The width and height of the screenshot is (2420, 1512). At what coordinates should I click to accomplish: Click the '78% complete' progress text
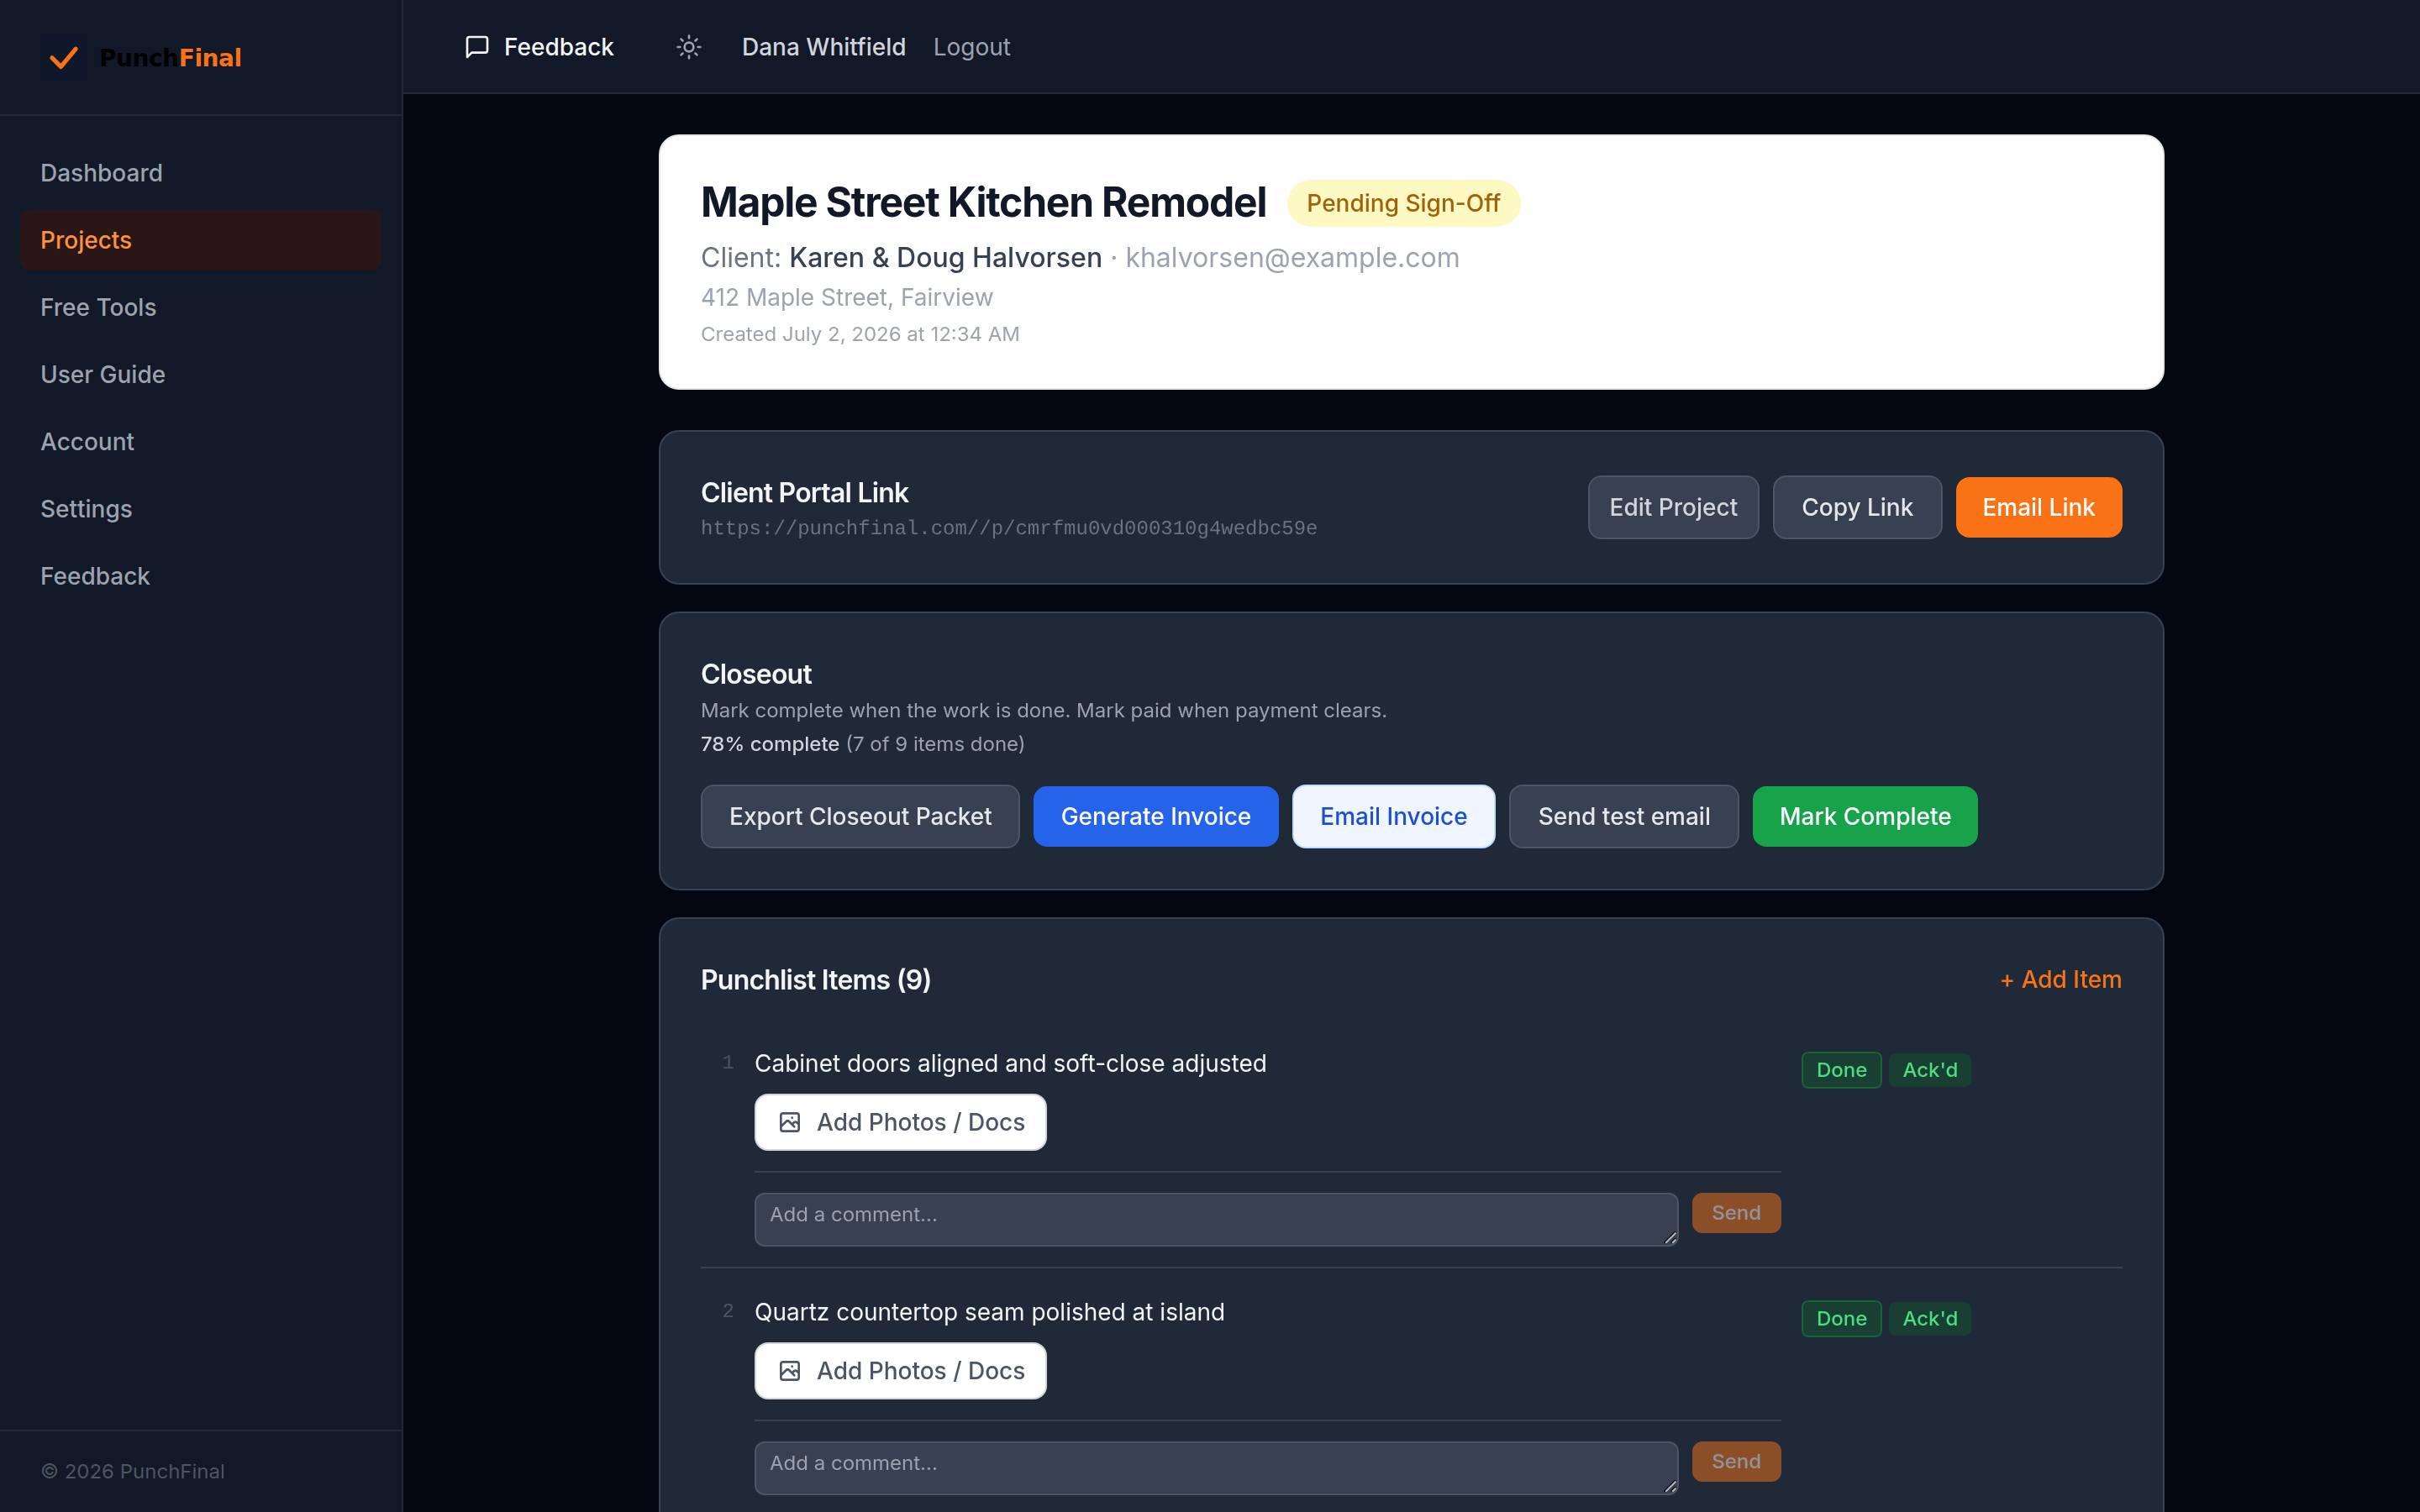(x=770, y=744)
